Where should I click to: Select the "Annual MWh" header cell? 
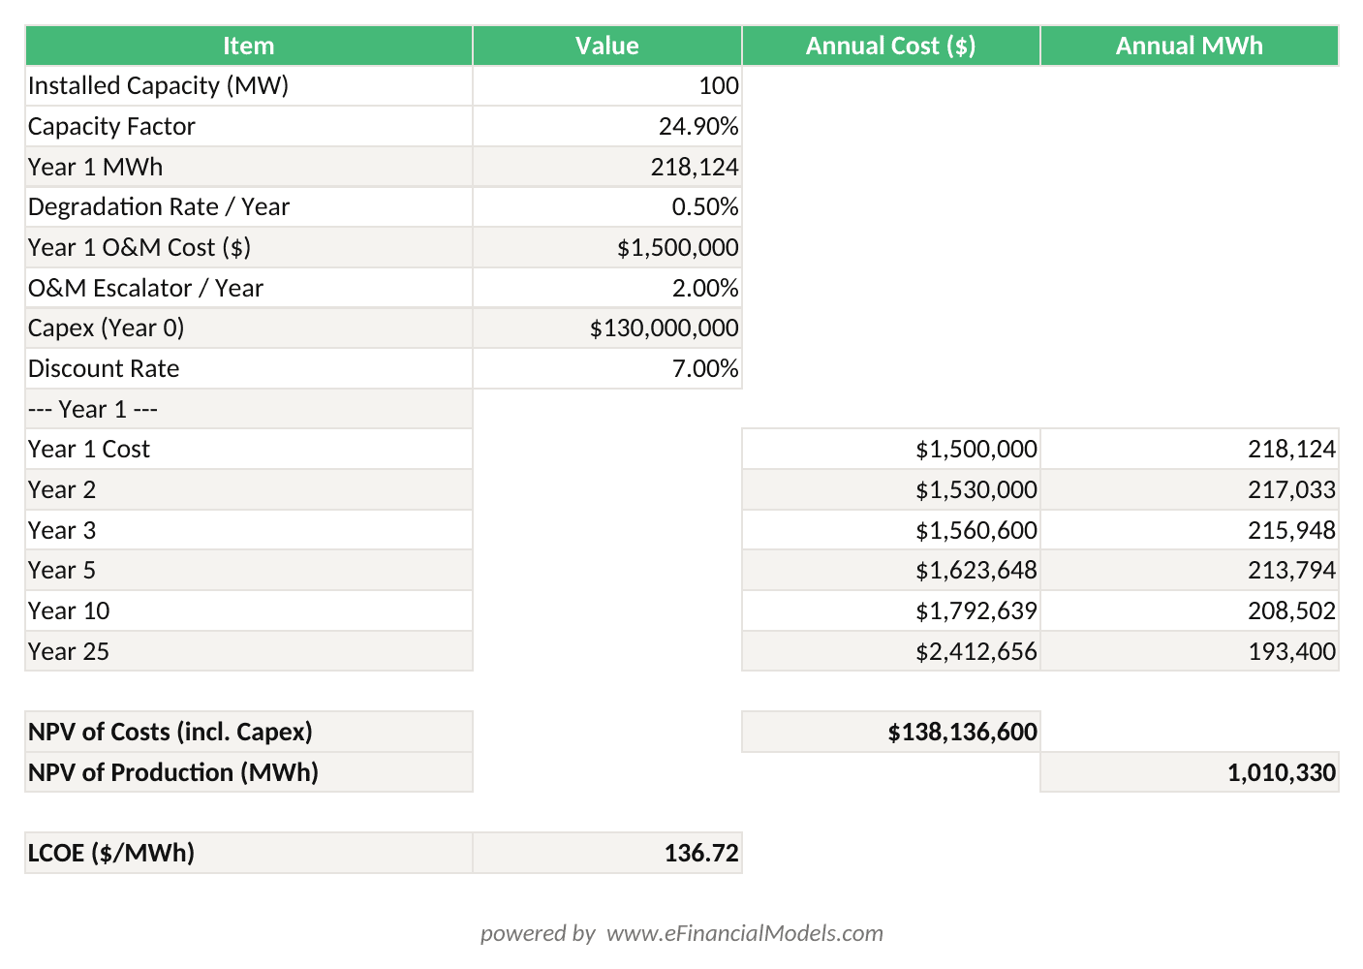(x=1190, y=46)
